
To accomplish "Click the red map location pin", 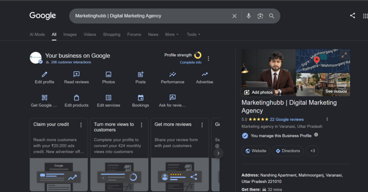I will click(x=317, y=60).
